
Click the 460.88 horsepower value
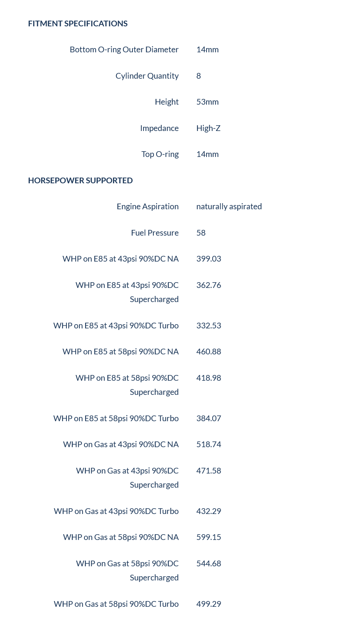(209, 352)
